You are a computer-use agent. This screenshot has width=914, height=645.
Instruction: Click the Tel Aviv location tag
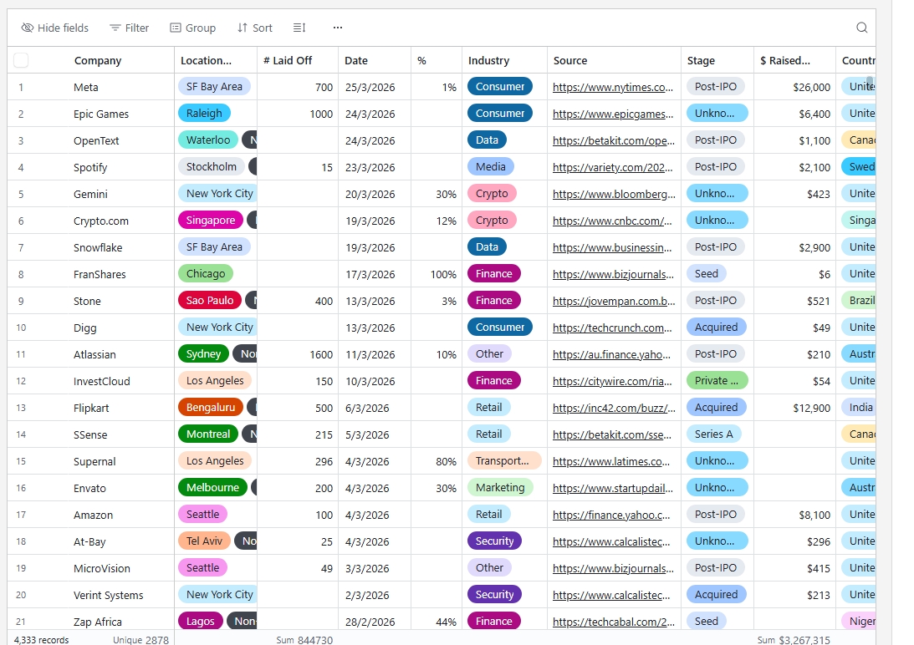point(204,541)
